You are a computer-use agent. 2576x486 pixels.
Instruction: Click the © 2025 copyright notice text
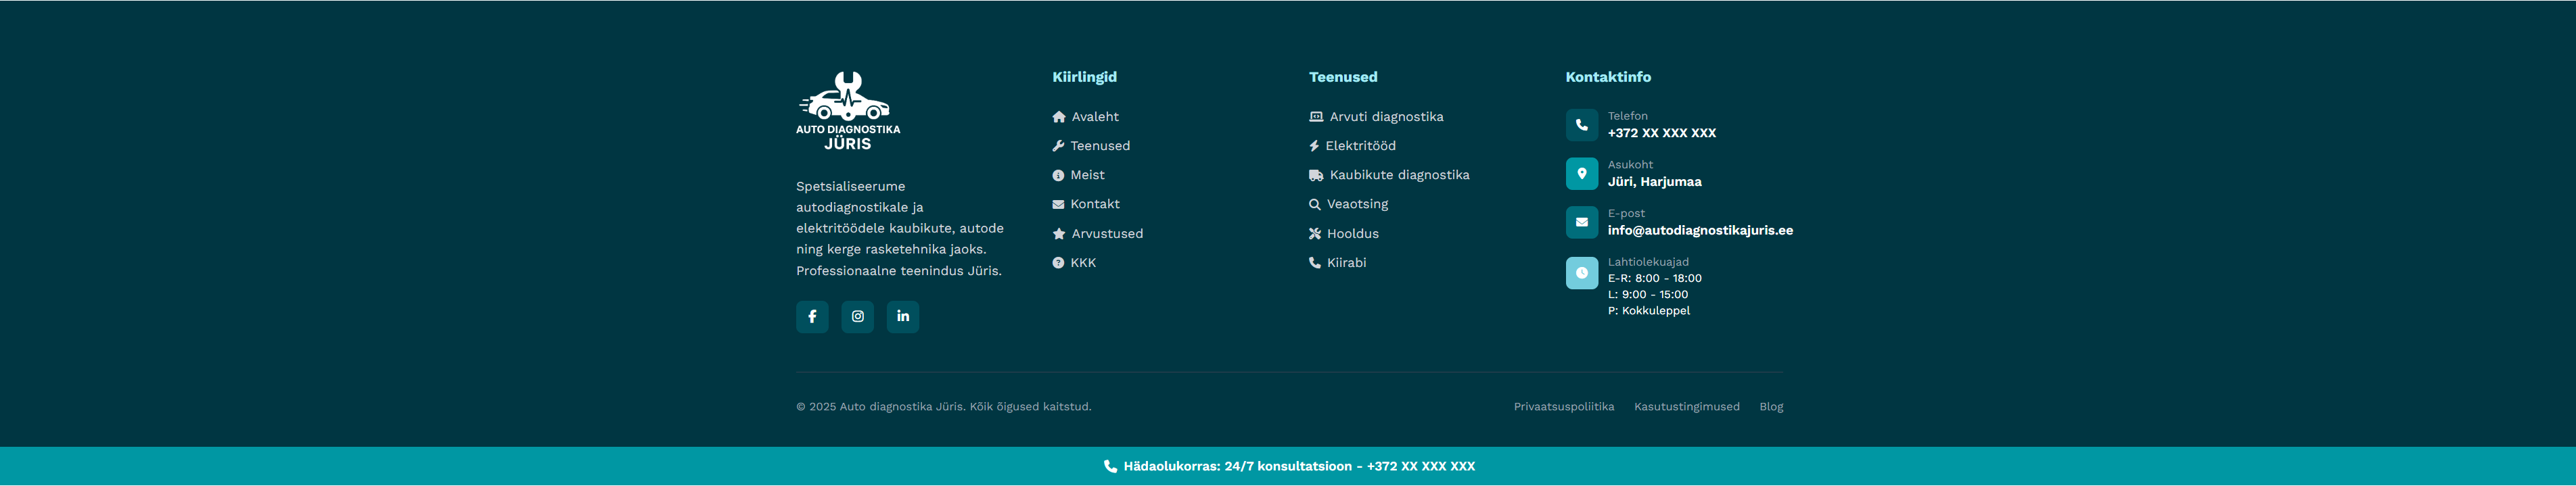[x=944, y=407]
